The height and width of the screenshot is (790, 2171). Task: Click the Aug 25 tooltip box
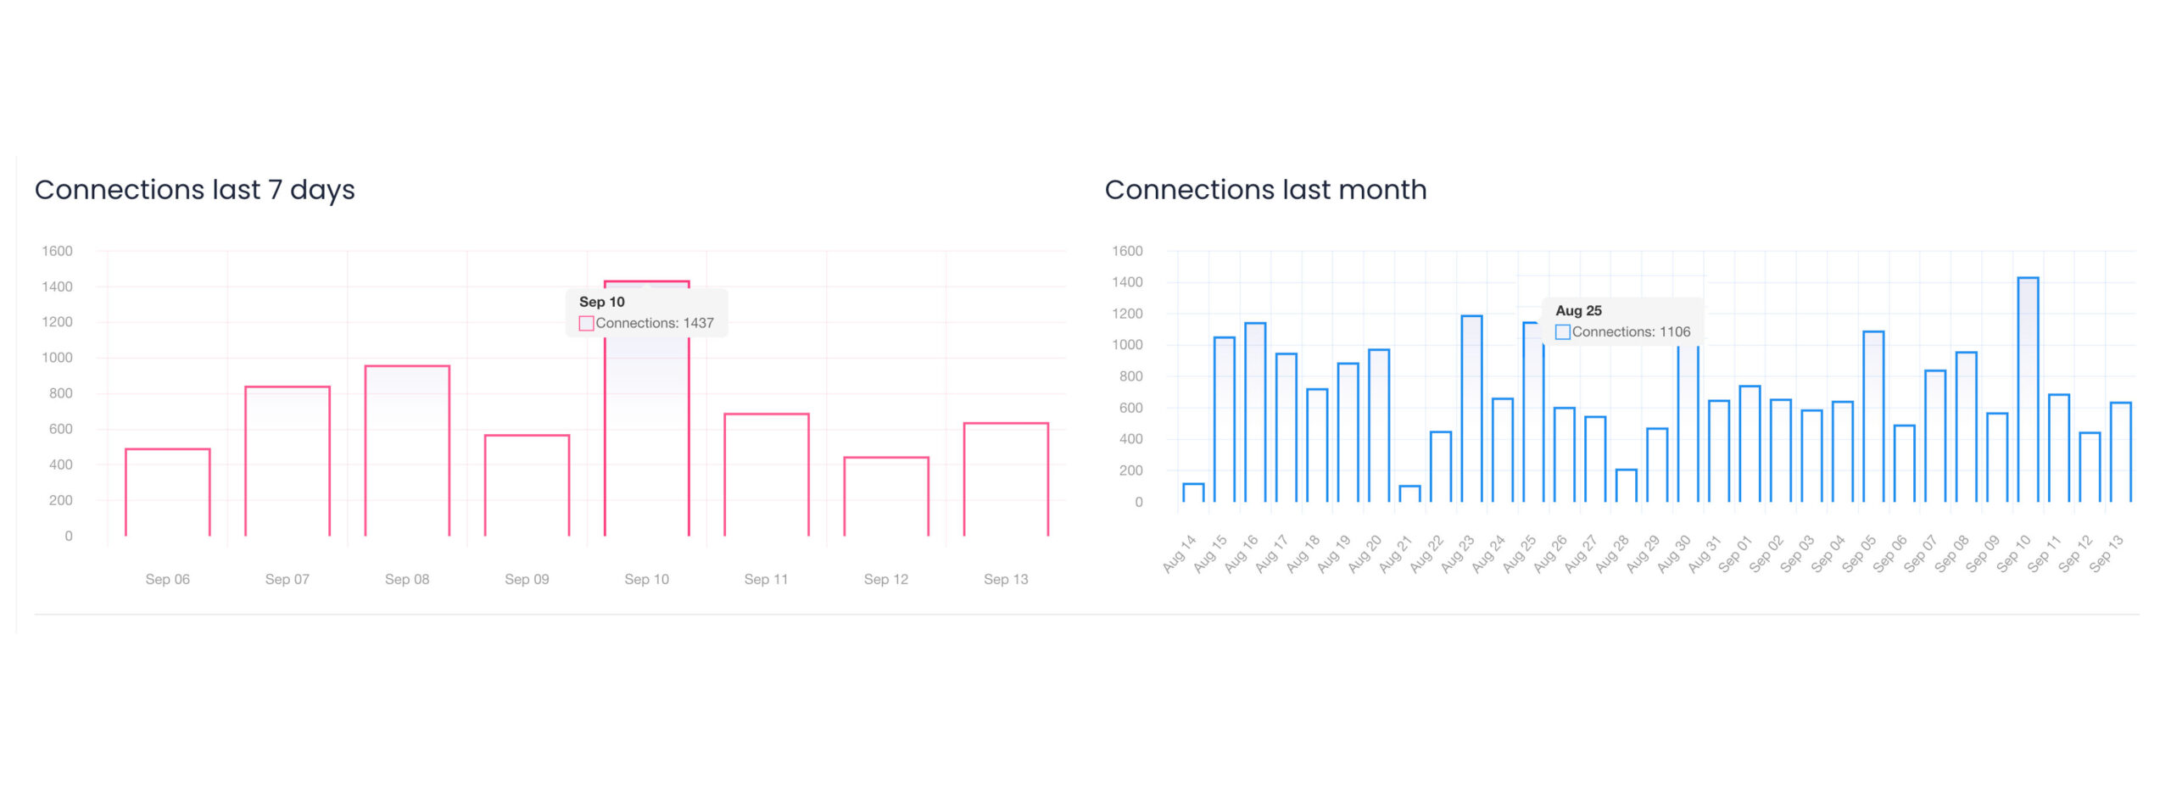tap(1621, 321)
